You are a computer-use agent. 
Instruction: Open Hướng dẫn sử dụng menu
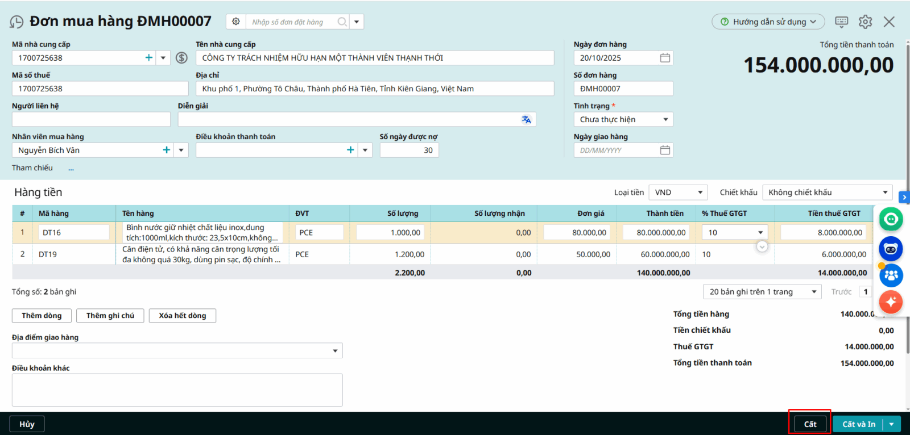click(x=768, y=22)
